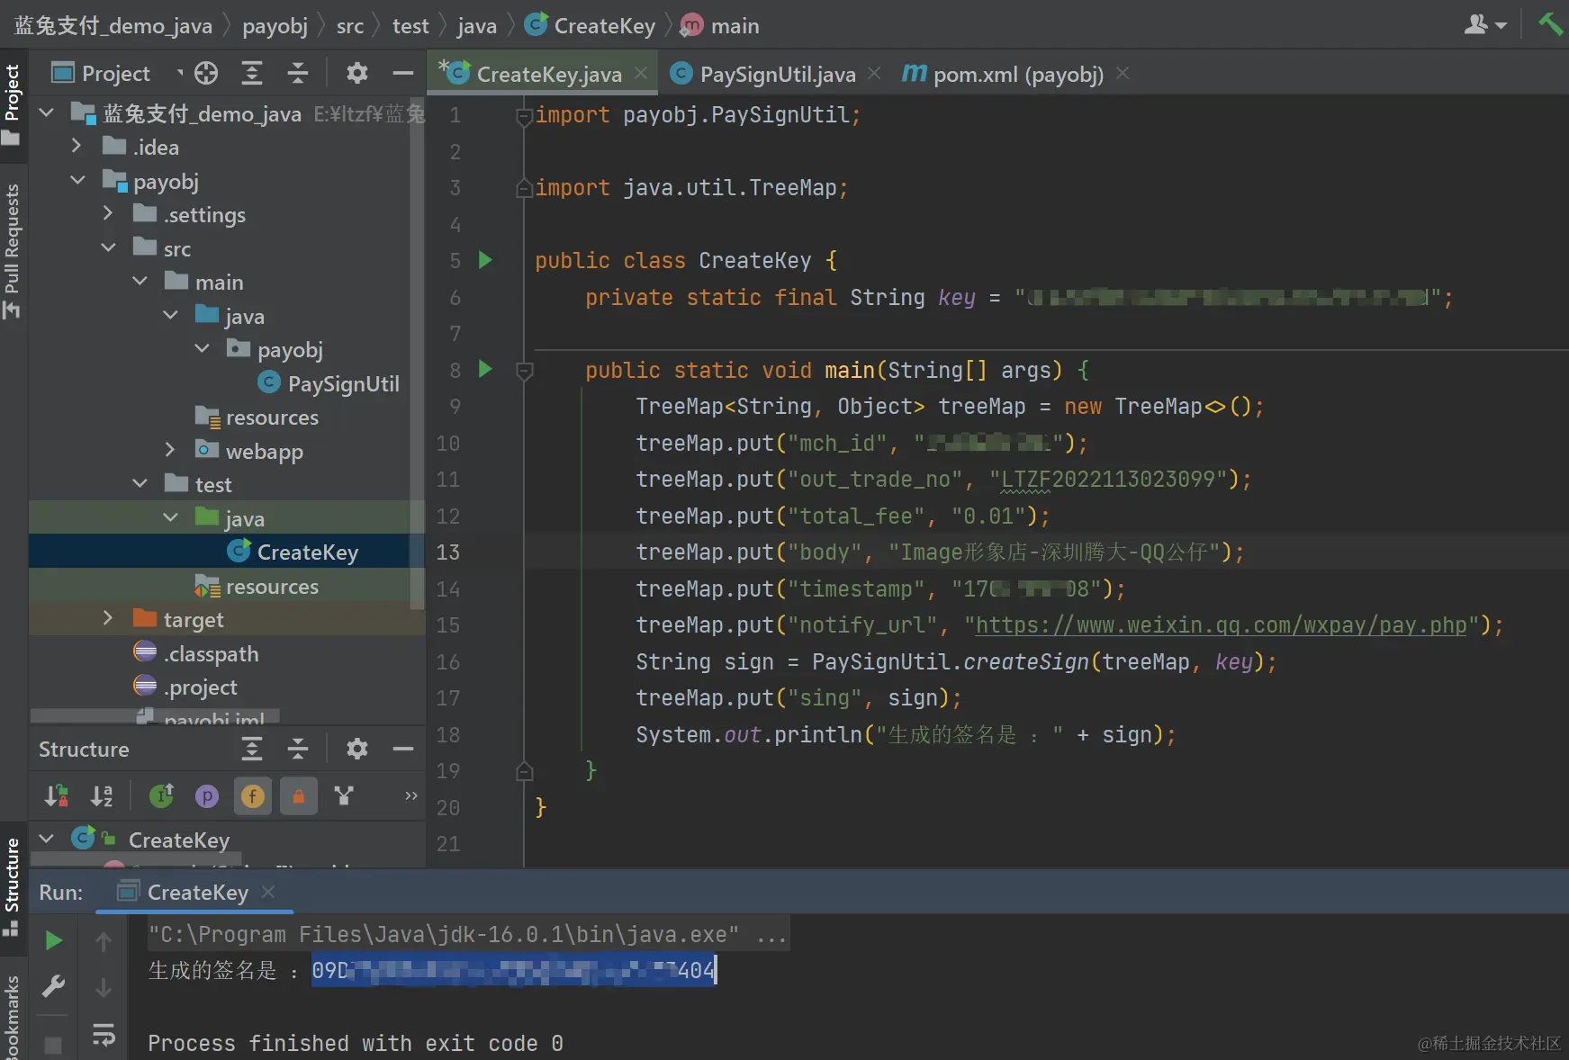
Task: Collapse the 蓝兔支付_demo_java root project node
Action: (47, 112)
